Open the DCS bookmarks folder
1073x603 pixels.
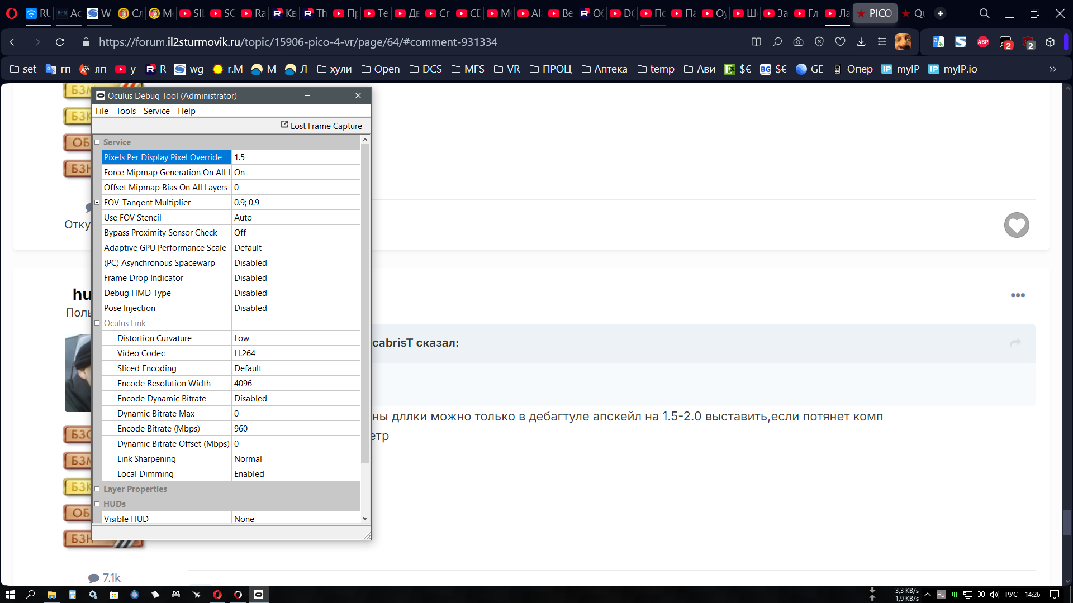point(426,69)
